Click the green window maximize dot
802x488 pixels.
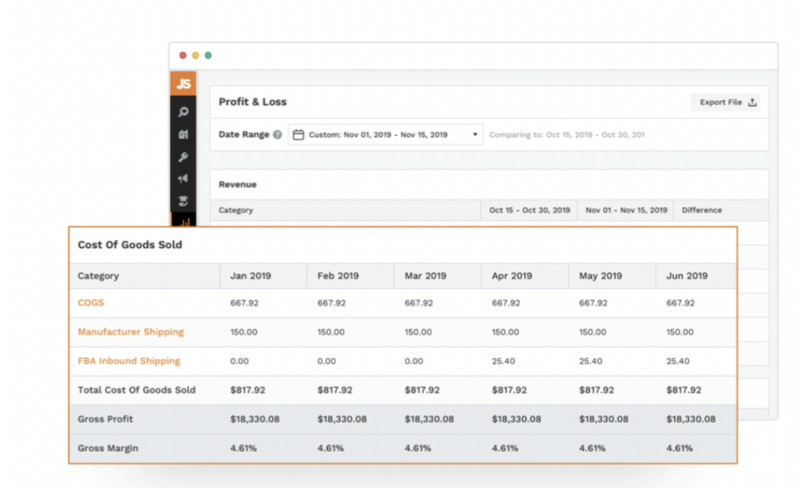coord(208,55)
